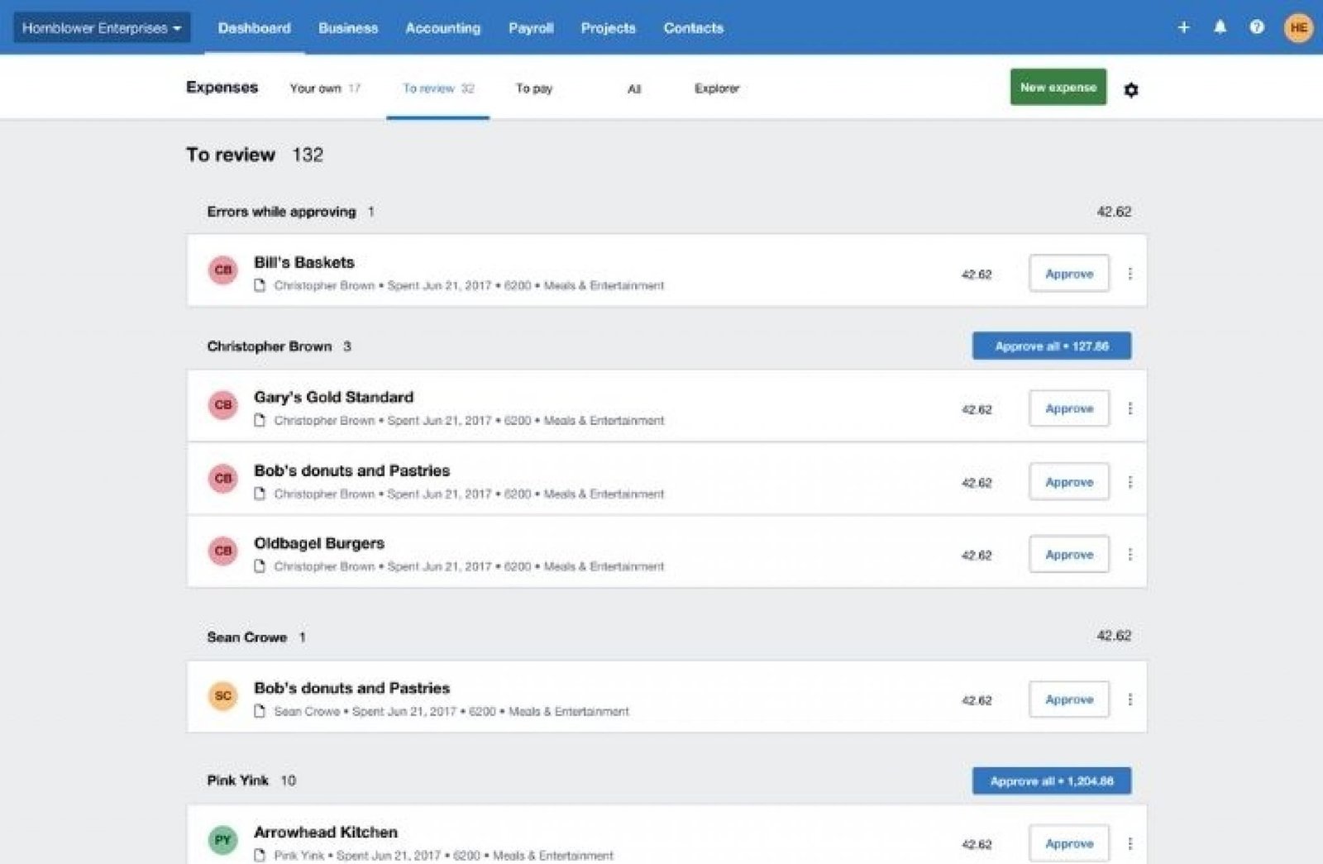This screenshot has height=864, width=1323.
Task: Click the SC avatar for Sean Crowe
Action: tap(222, 695)
